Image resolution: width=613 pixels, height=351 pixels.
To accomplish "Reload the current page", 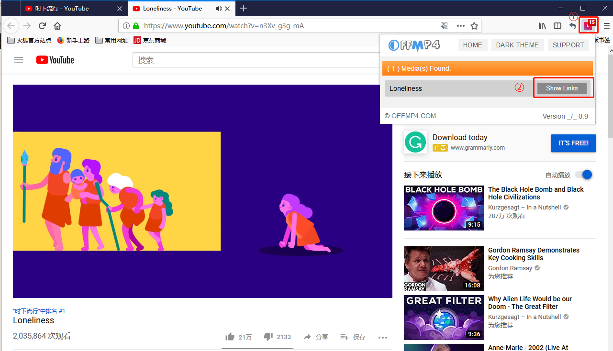I will click(x=42, y=26).
